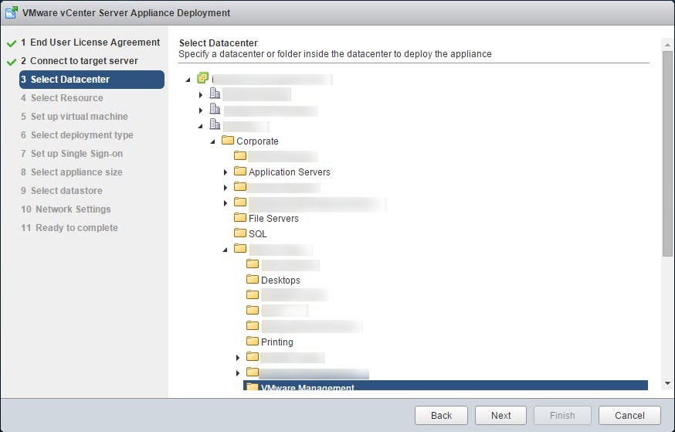Click the Desktops folder label
This screenshot has width=675, height=432.
(x=280, y=281)
